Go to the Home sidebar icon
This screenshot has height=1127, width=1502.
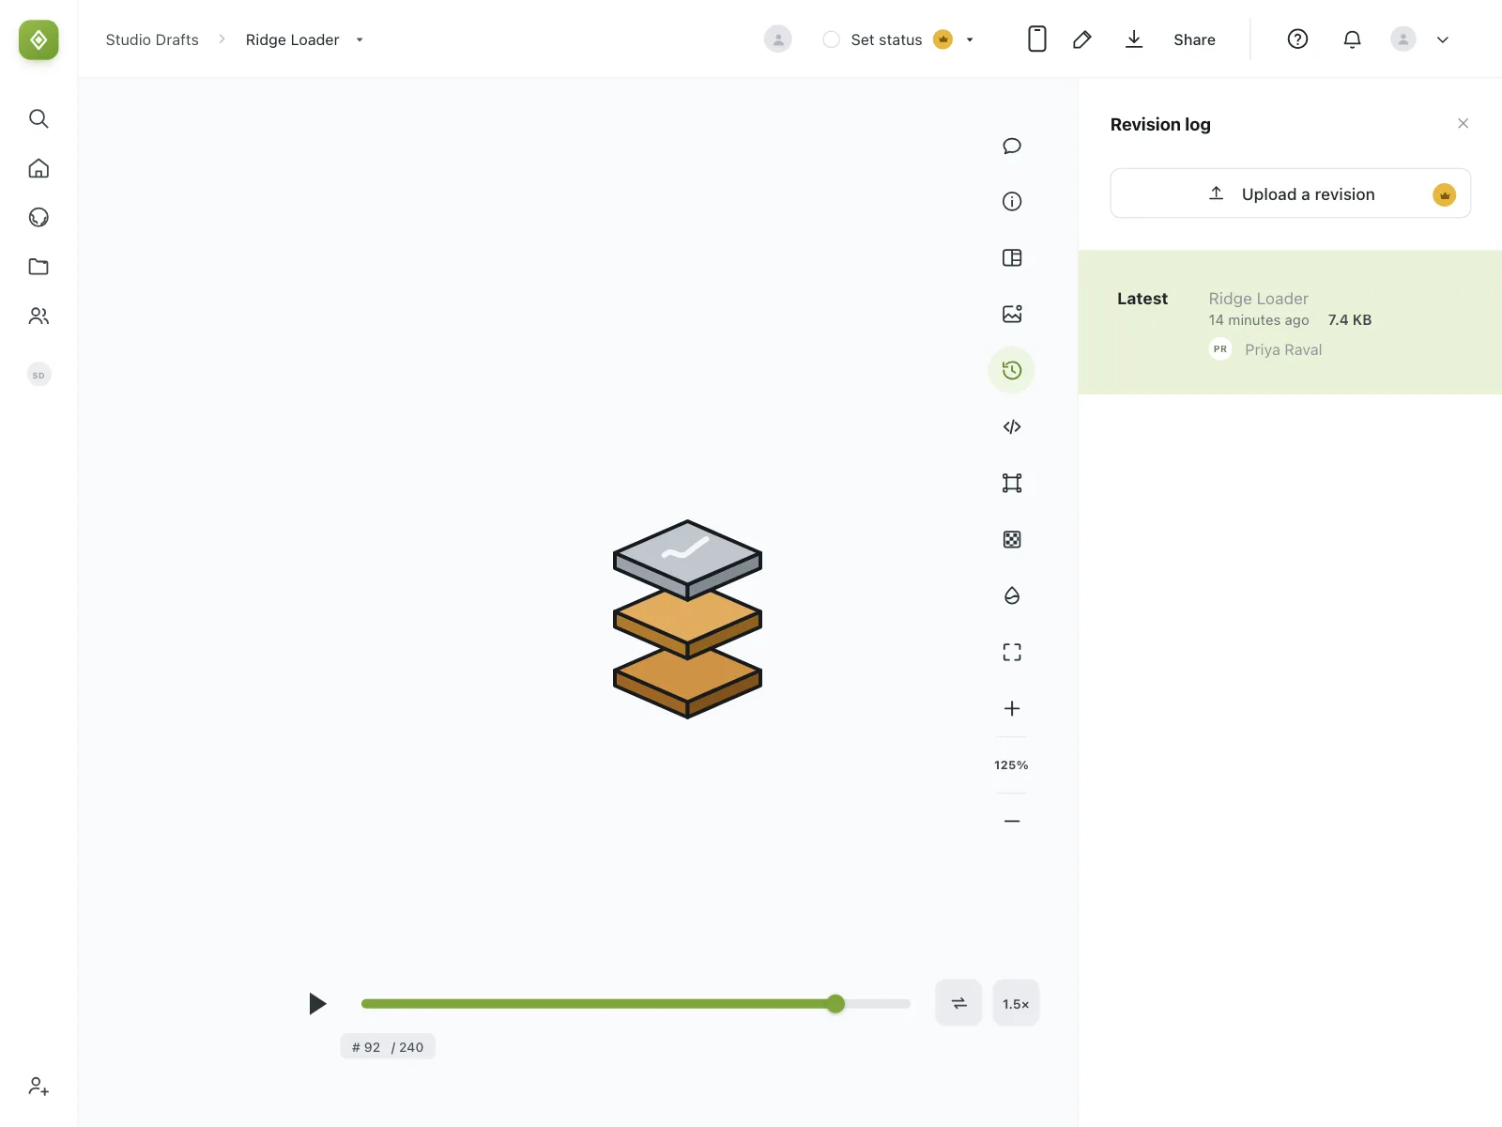pyautogui.click(x=38, y=168)
